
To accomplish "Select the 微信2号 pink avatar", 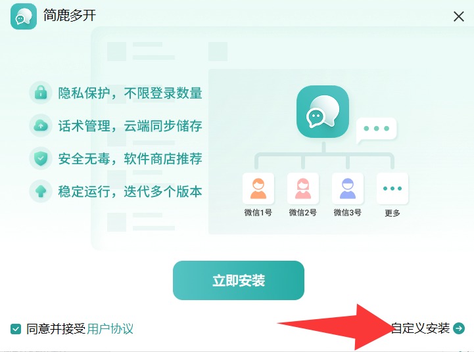I will 303,188.
